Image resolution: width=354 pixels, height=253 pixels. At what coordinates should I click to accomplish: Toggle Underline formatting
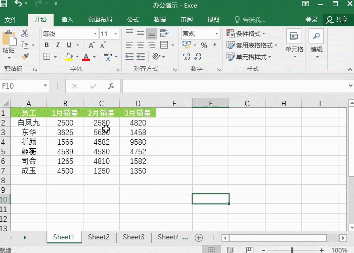(69, 45)
